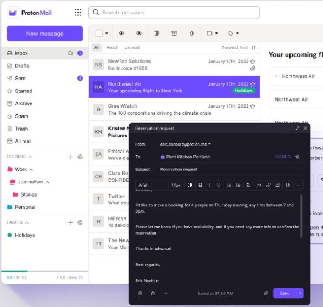
Task: Collapse the Journalism subfolder
Action: (47, 182)
